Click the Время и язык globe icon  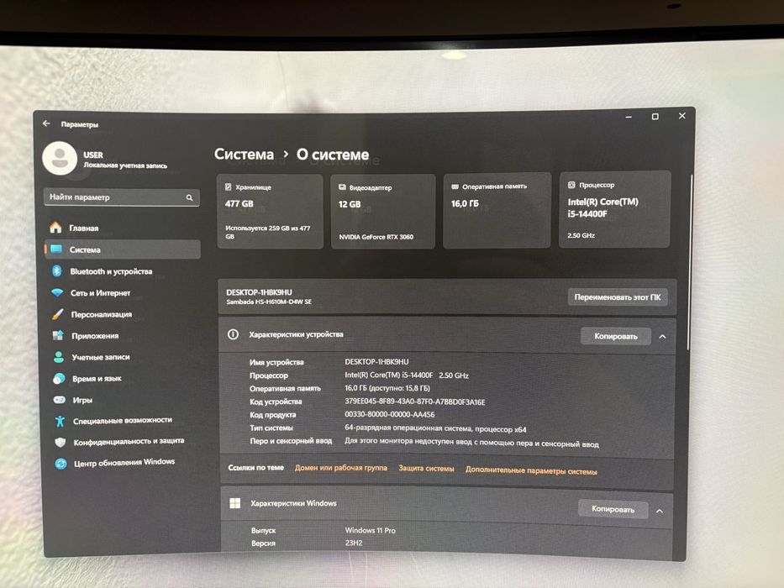[x=59, y=379]
